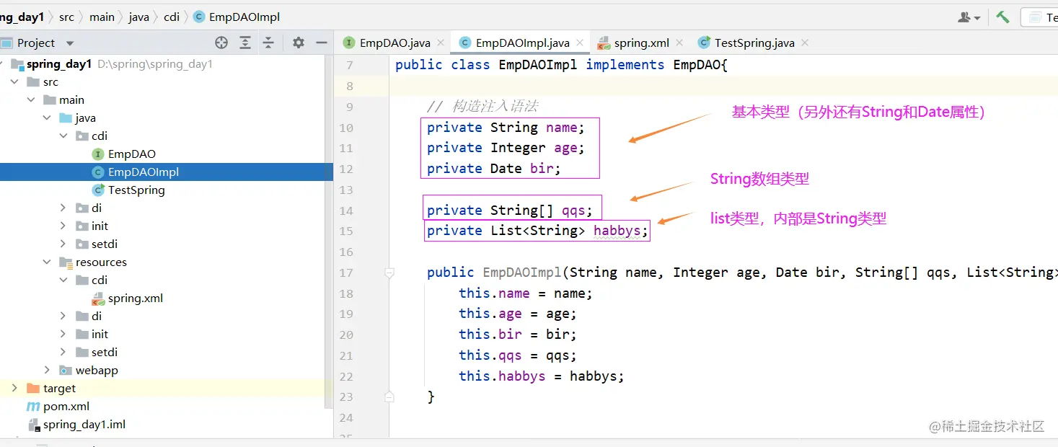Click the target folder icon
This screenshot has height=447, width=1058.
click(33, 389)
